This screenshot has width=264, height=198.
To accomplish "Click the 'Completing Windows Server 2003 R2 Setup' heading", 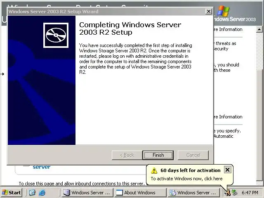I will (x=130, y=28).
